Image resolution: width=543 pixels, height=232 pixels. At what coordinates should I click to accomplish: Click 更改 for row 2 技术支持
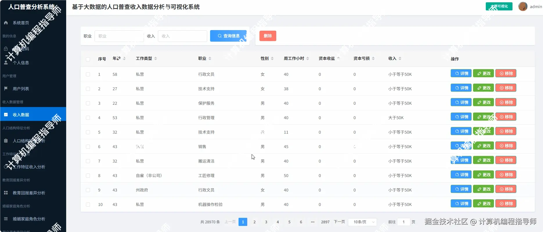pos(484,88)
